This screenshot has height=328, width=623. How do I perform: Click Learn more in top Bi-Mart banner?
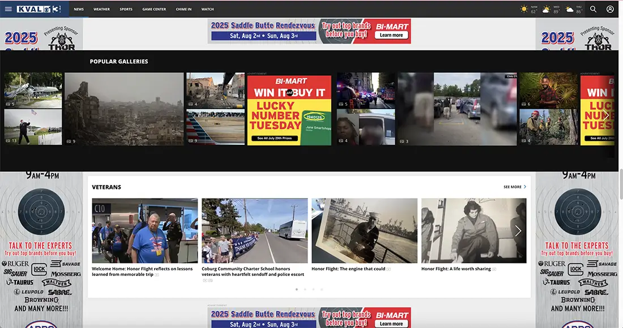point(391,35)
